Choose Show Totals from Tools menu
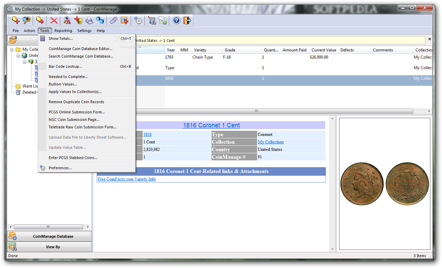 87,38
